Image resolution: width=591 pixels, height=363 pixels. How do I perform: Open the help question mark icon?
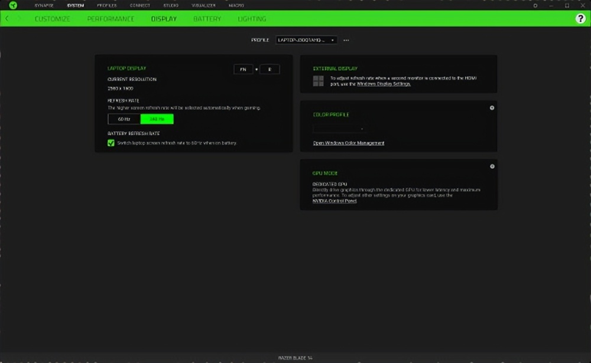(x=580, y=19)
